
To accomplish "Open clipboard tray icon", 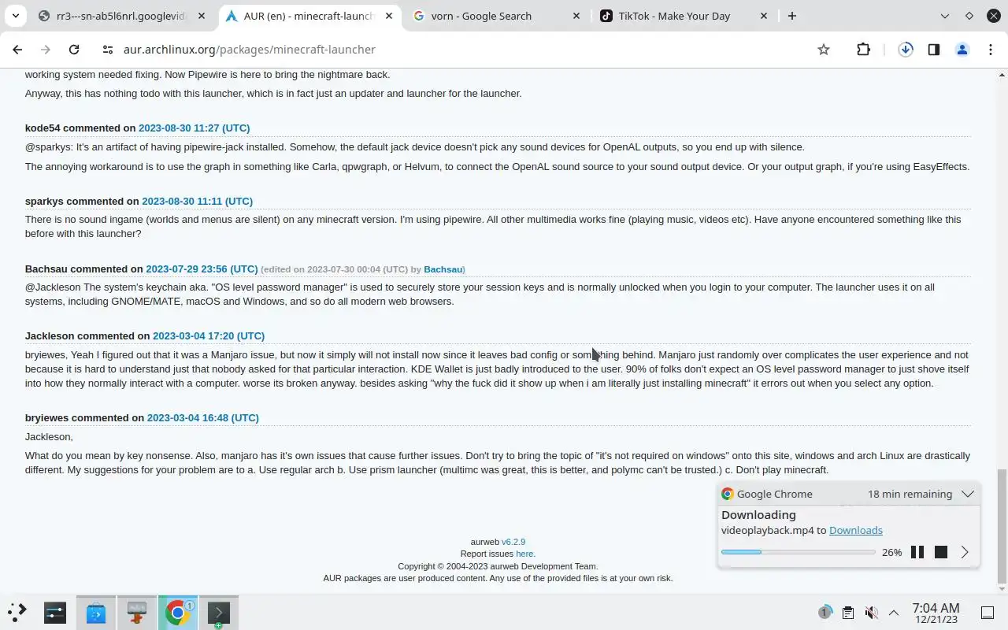I will point(847,612).
